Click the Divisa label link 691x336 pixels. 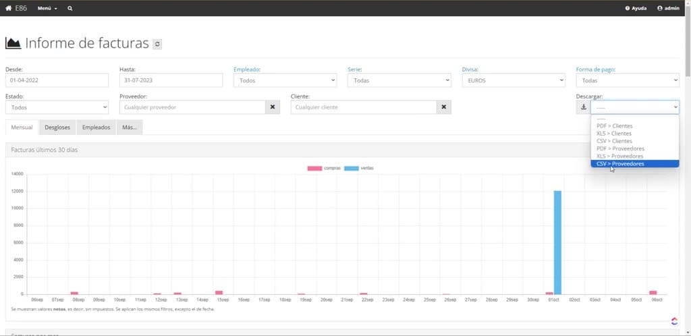[470, 69]
